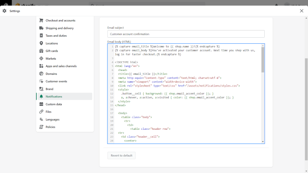Navigate to Custom data section
Screen dimensions: 308x173
click(x=54, y=104)
